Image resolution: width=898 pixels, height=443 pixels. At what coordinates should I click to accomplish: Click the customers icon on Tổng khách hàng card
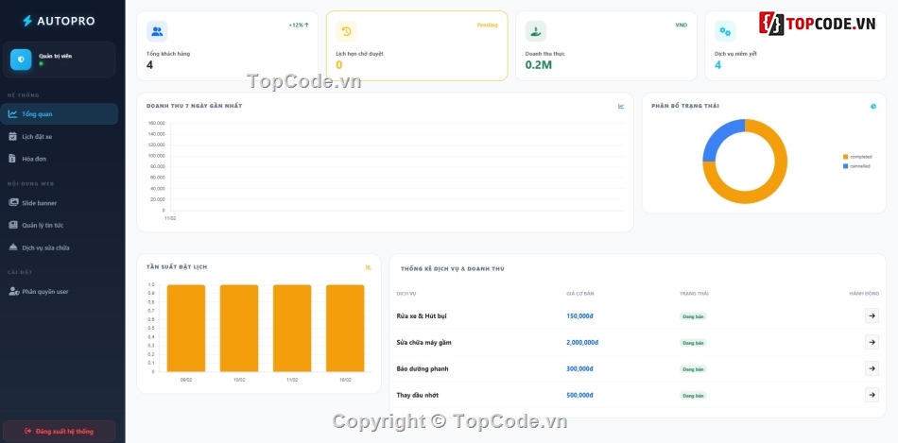point(157,31)
